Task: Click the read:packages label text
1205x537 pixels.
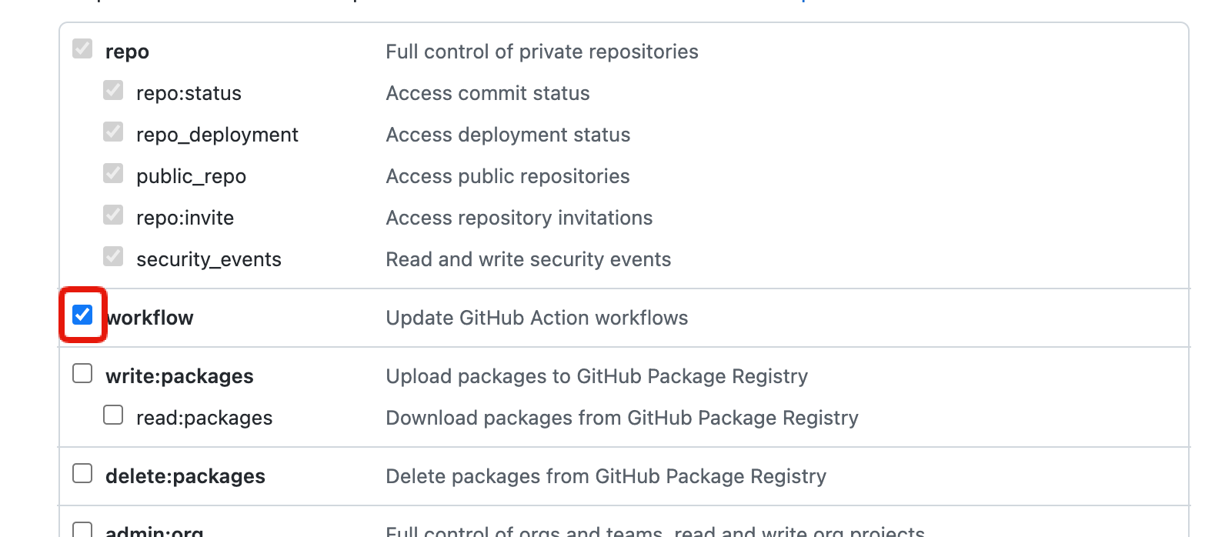Action: (x=204, y=418)
